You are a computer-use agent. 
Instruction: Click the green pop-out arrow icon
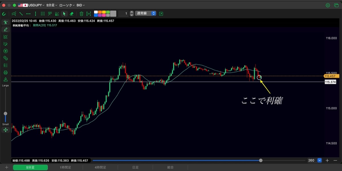(161, 14)
